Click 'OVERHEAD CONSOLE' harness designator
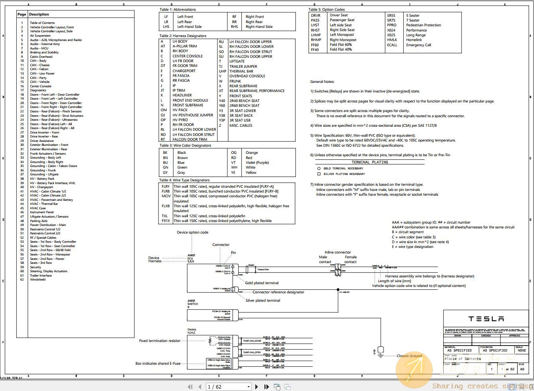534x391 pixels. coord(247,76)
